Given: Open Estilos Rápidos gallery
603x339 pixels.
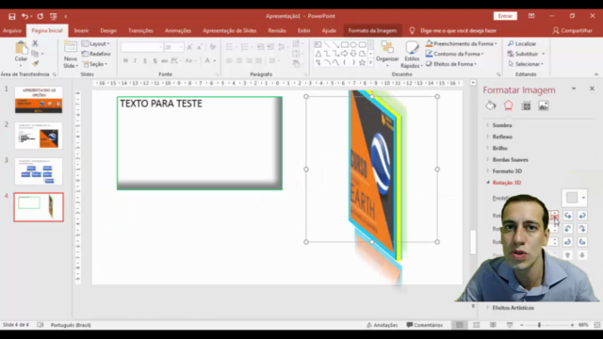Looking at the screenshot, I should [x=412, y=55].
